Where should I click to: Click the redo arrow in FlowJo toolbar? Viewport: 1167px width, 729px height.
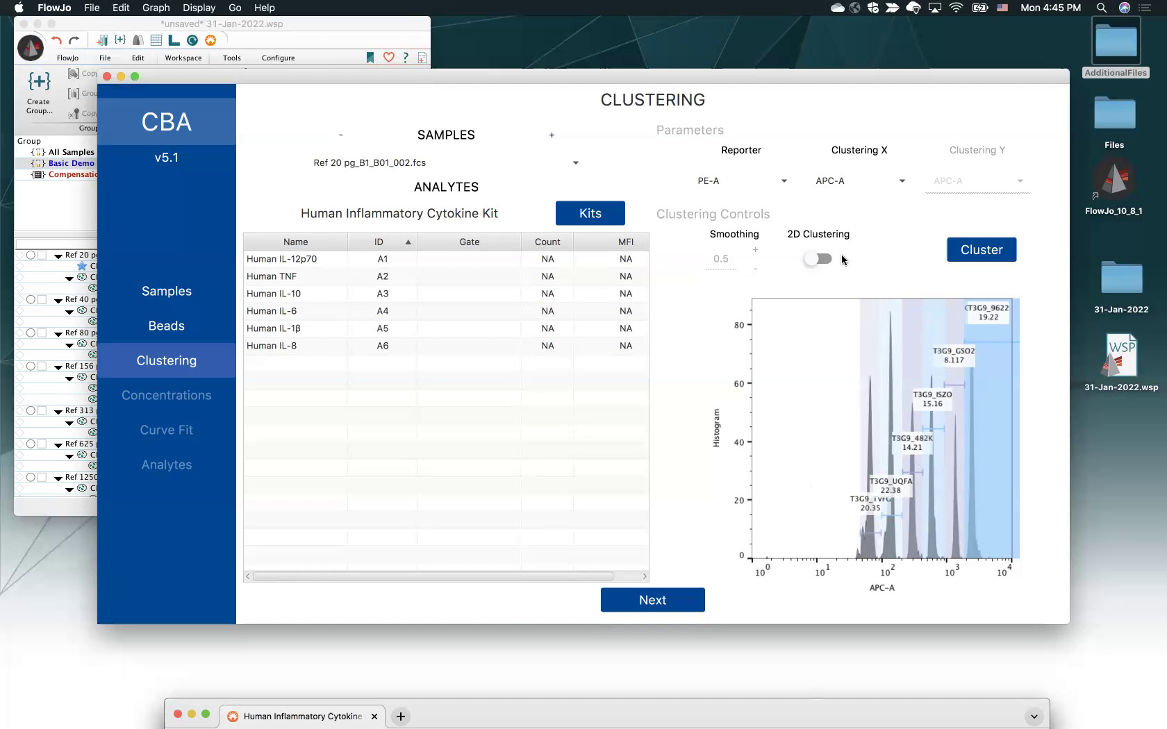pyautogui.click(x=74, y=40)
